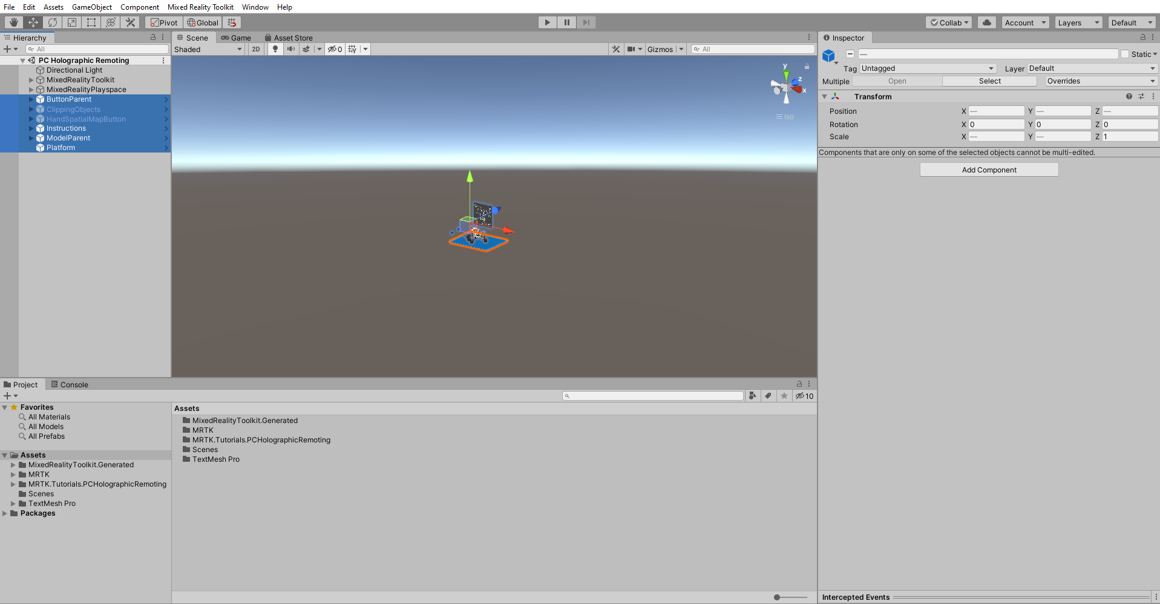The width and height of the screenshot is (1160, 604).
Task: Click the Add Component button
Action: [989, 170]
